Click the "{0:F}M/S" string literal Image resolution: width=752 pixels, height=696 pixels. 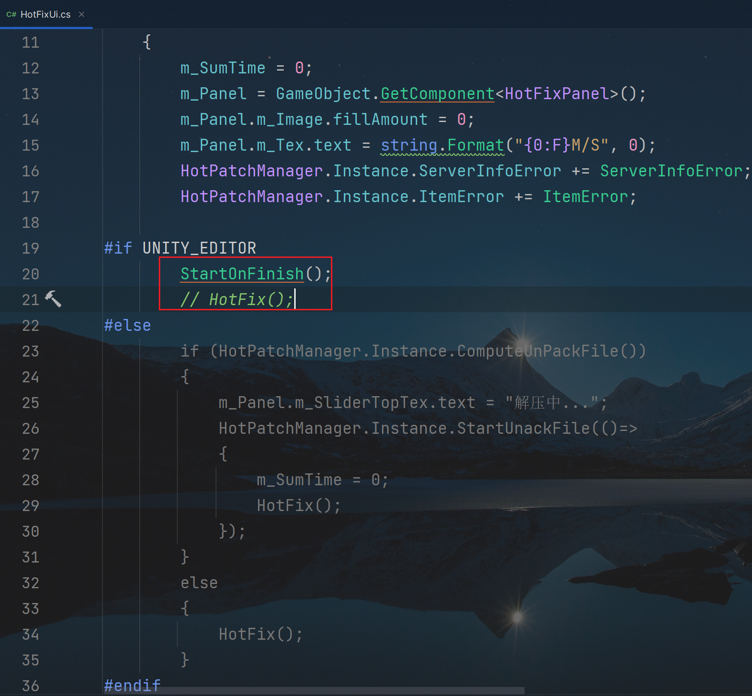[x=561, y=145]
